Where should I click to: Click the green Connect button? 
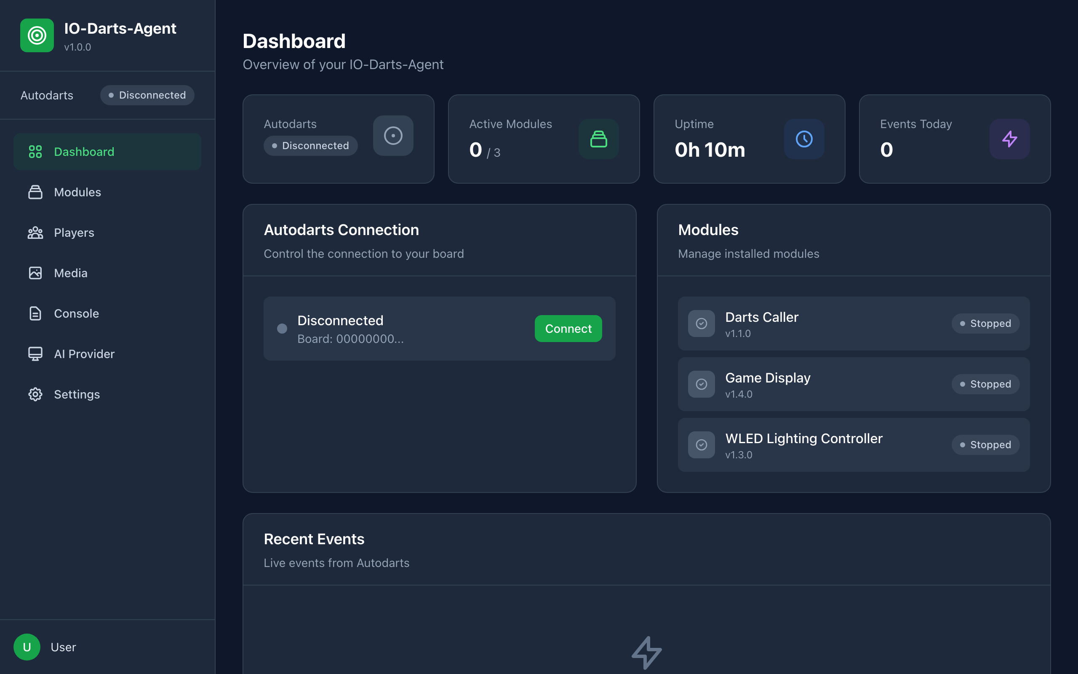point(568,329)
